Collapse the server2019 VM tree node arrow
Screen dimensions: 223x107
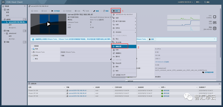5,22
